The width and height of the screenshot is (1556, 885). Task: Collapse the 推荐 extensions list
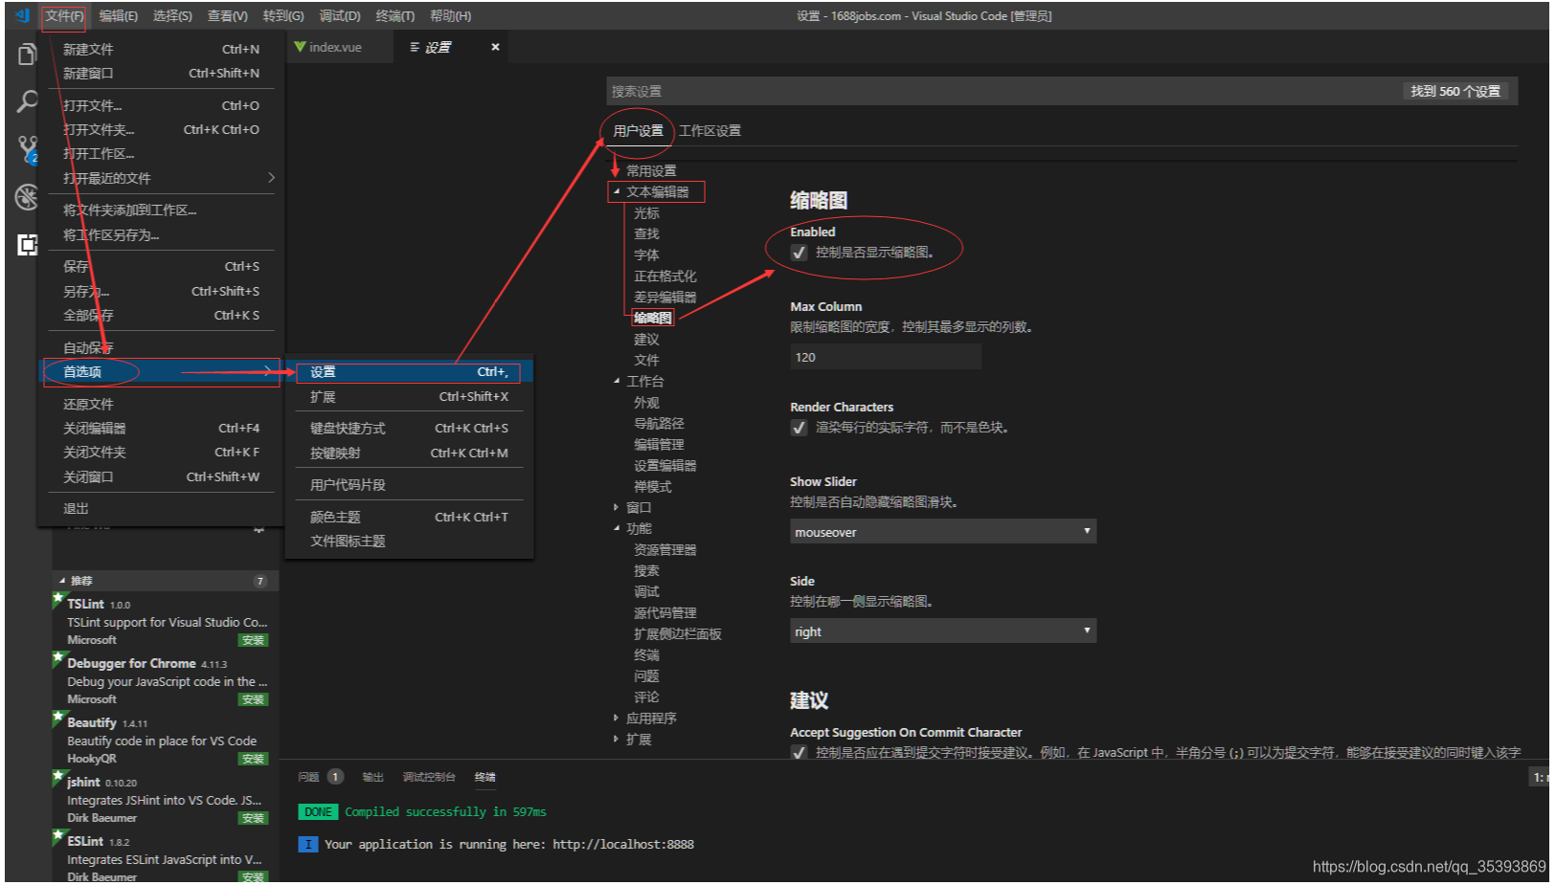point(62,581)
